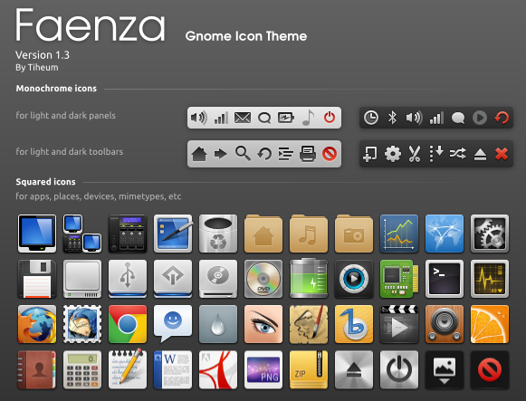526x401 pixels.
Task: Select the green battery icon
Action: click(x=309, y=278)
